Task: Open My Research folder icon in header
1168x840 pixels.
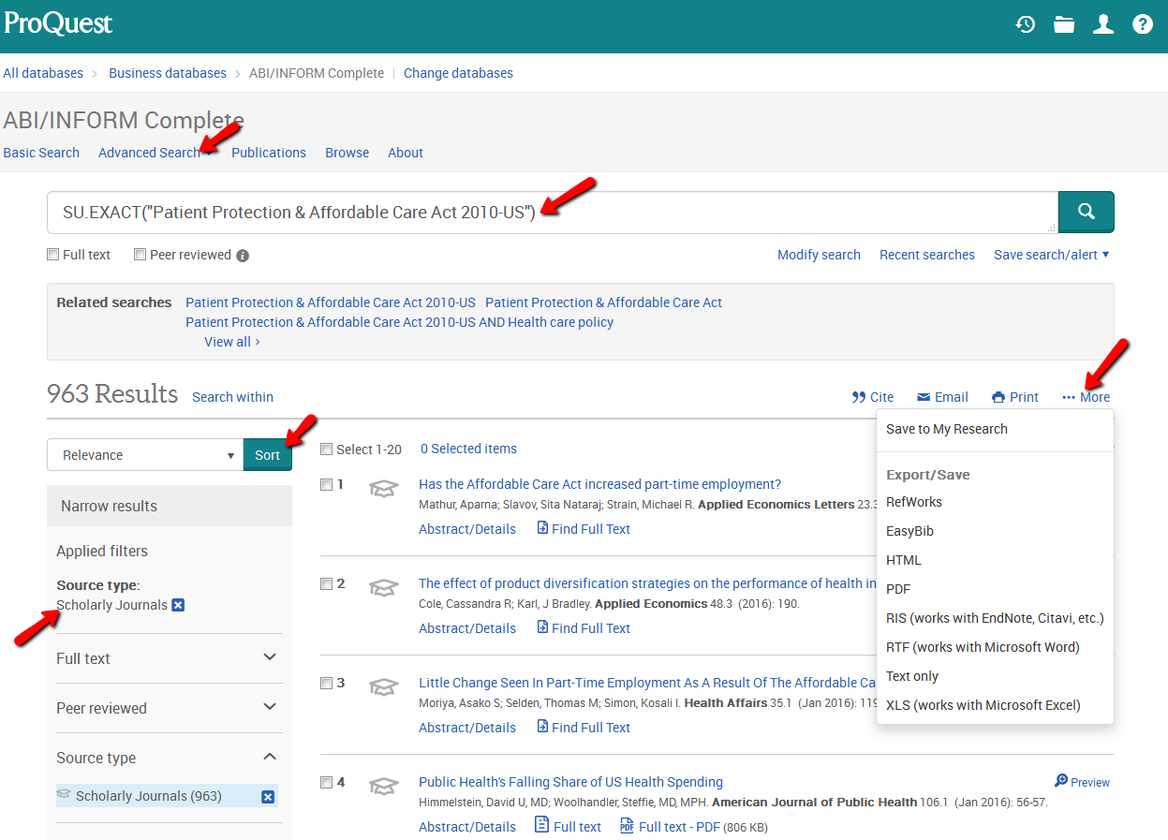Action: pyautogui.click(x=1064, y=24)
